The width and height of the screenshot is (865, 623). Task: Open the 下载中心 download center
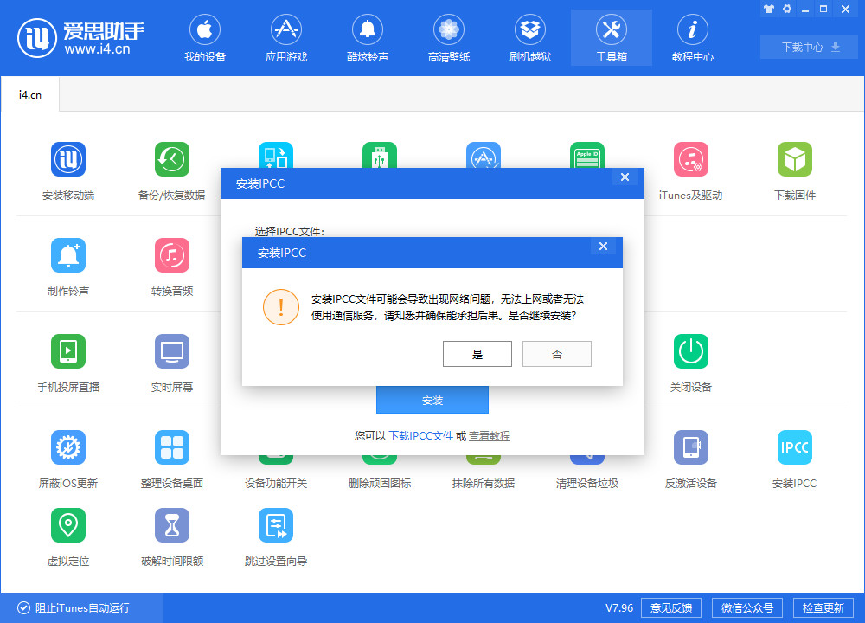click(808, 47)
